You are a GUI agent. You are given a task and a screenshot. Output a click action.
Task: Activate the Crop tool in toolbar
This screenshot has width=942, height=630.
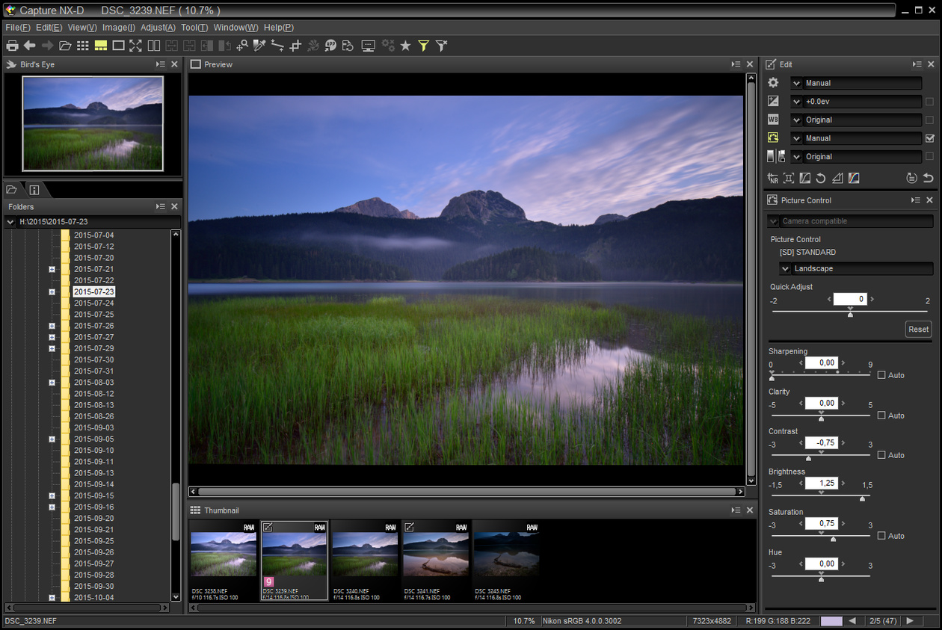click(x=295, y=46)
